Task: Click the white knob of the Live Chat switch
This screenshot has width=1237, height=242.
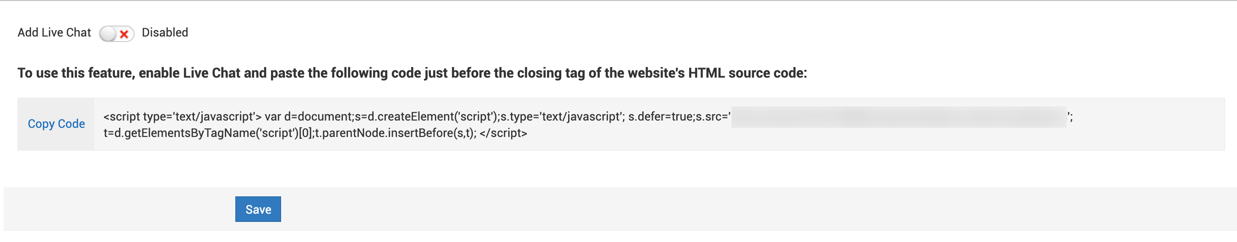Action: (108, 33)
